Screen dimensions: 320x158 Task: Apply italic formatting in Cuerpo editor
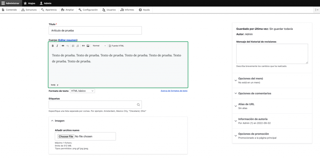point(57,46)
